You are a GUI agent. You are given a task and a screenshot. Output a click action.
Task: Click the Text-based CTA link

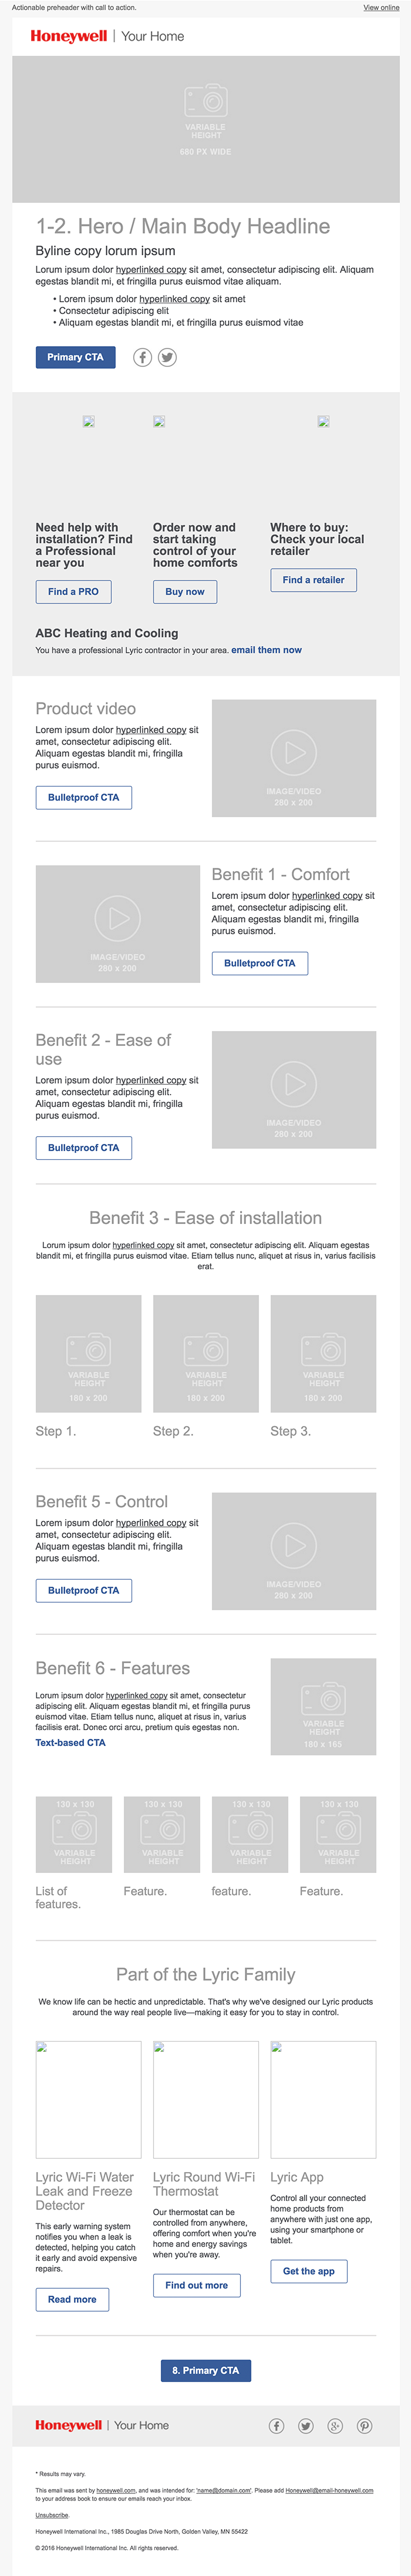(70, 1742)
